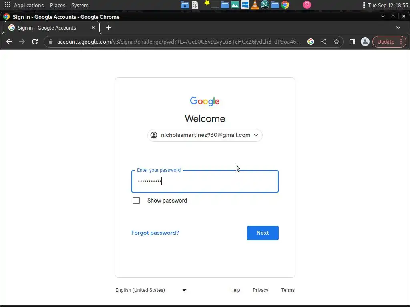Screen dimensions: 410x307
Task: Click the pink Debian swirl icon
Action: click(x=307, y=5)
